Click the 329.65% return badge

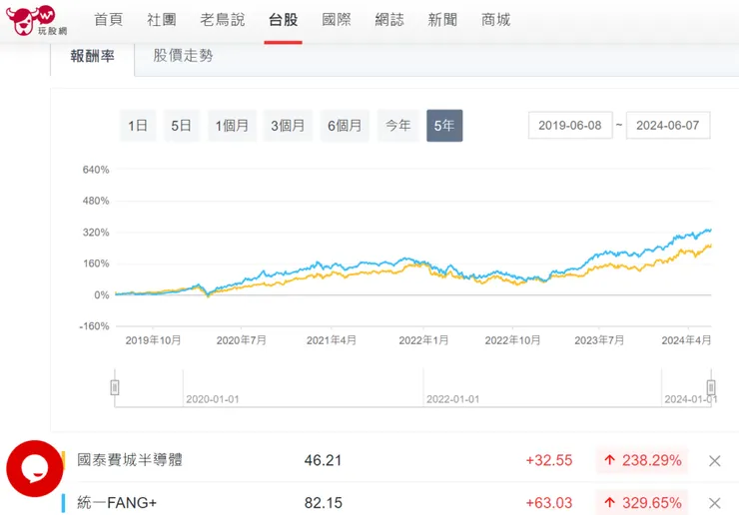[642, 503]
